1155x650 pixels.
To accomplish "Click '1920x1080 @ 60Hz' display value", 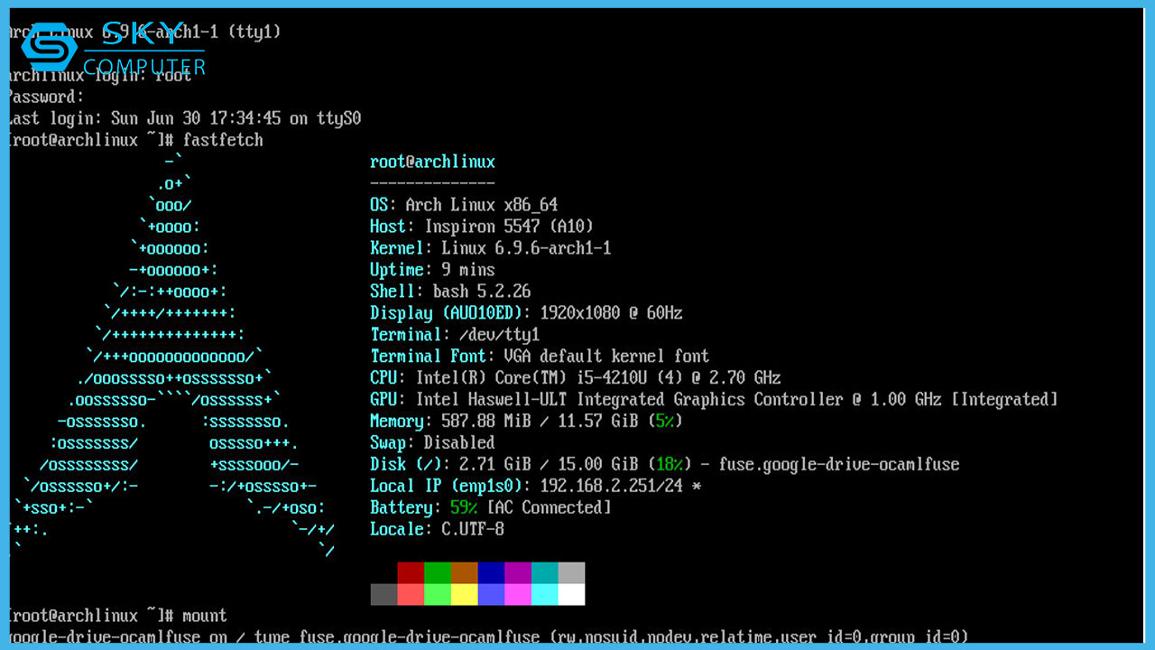I will tap(611, 313).
